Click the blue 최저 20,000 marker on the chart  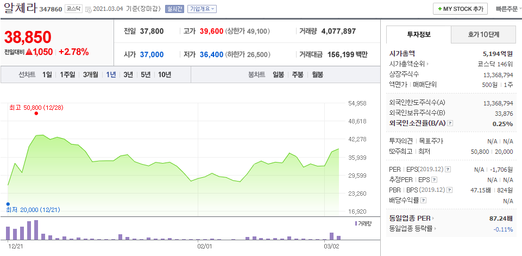coord(8,204)
